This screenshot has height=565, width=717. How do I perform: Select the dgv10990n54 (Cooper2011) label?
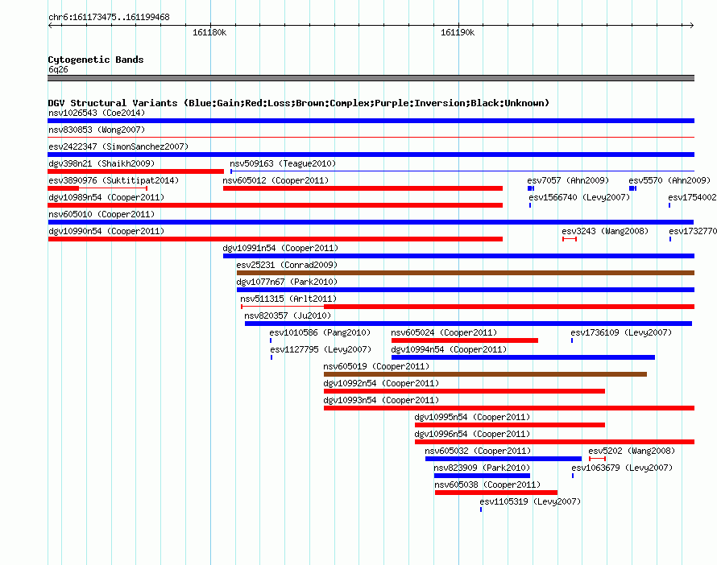(x=106, y=231)
